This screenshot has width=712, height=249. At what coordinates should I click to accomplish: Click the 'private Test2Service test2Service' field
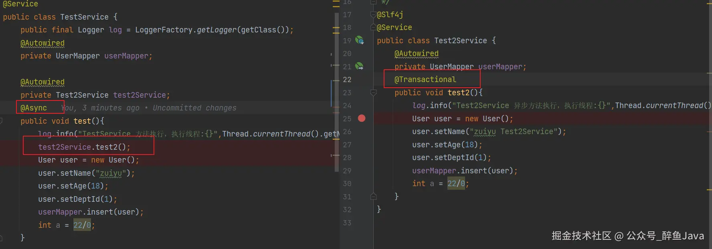click(95, 95)
